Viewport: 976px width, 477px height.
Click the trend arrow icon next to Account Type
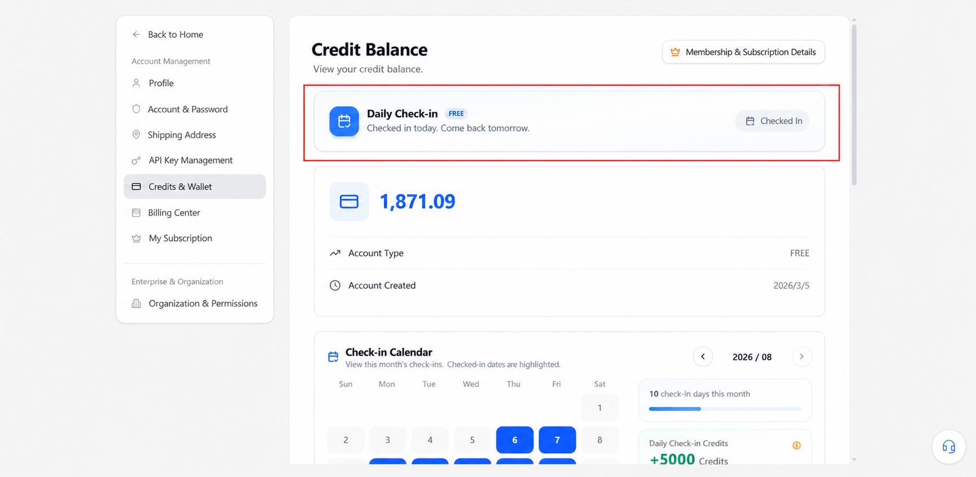click(x=335, y=253)
